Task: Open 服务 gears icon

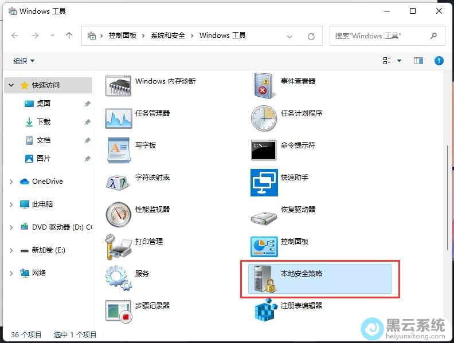Action: tap(119, 278)
